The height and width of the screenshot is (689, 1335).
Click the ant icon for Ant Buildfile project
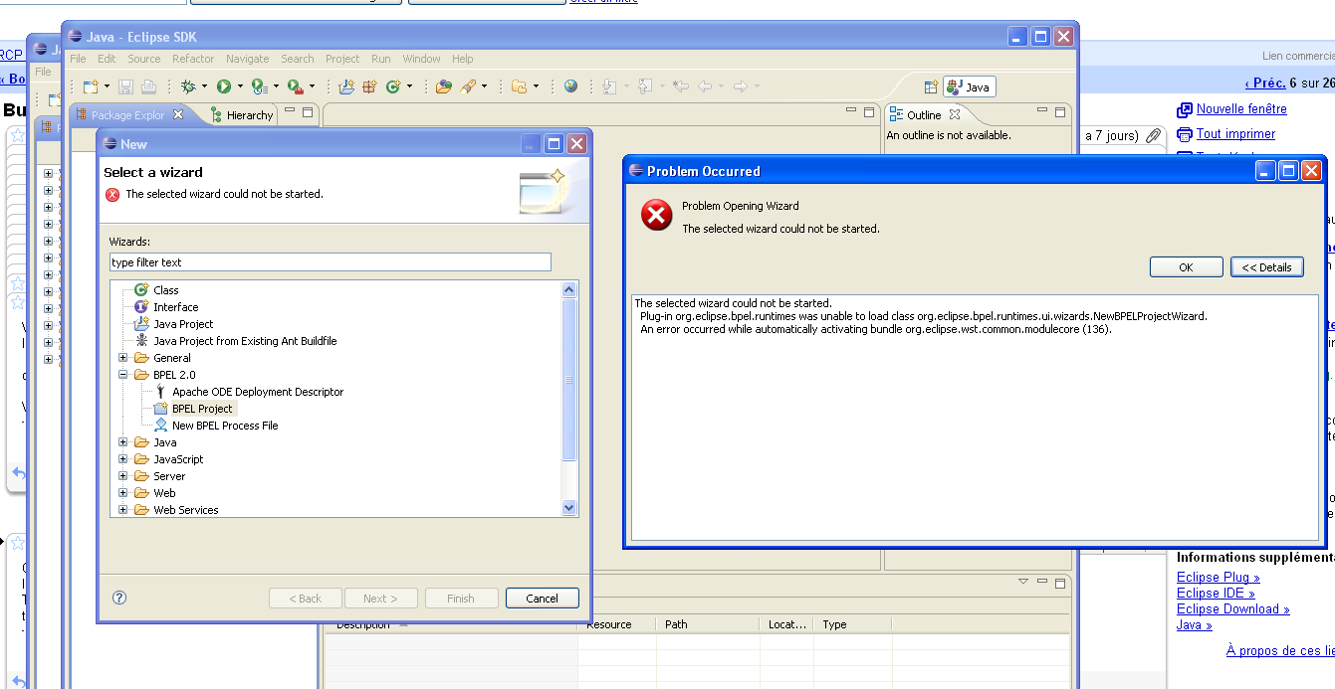[x=141, y=341]
